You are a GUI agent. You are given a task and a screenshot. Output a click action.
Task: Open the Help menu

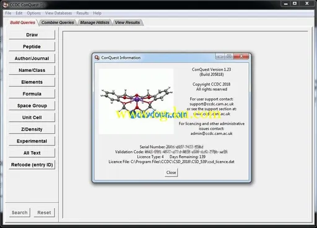[x=97, y=13]
